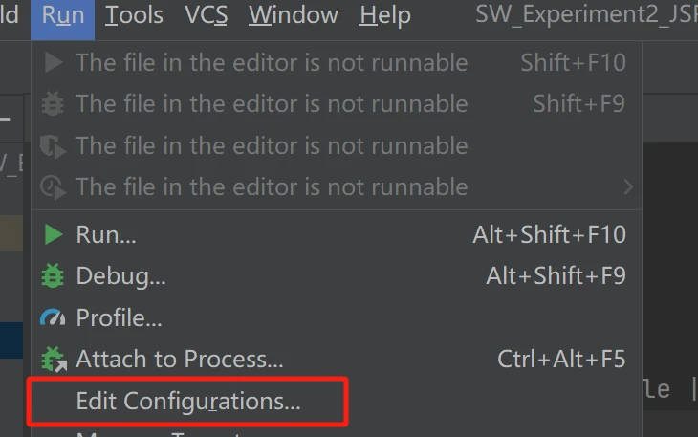The width and height of the screenshot is (698, 437).
Task: Open the Help menu
Action: [x=385, y=15]
